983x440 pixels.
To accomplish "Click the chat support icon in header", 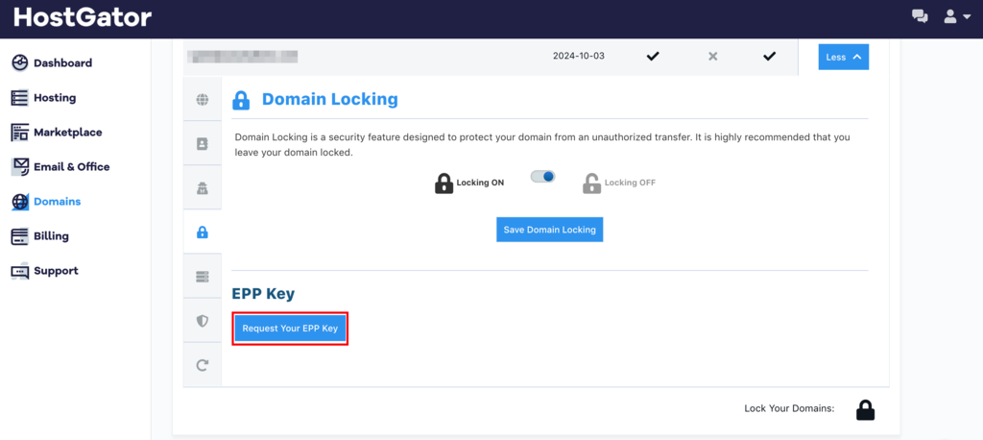I will (920, 16).
